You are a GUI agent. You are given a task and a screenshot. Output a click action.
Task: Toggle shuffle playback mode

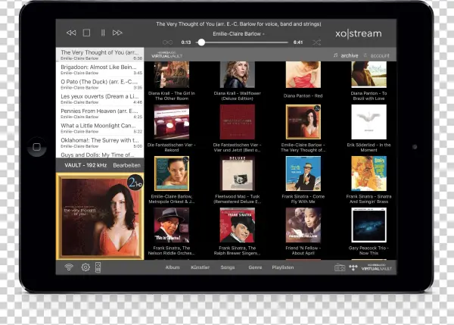pos(316,42)
